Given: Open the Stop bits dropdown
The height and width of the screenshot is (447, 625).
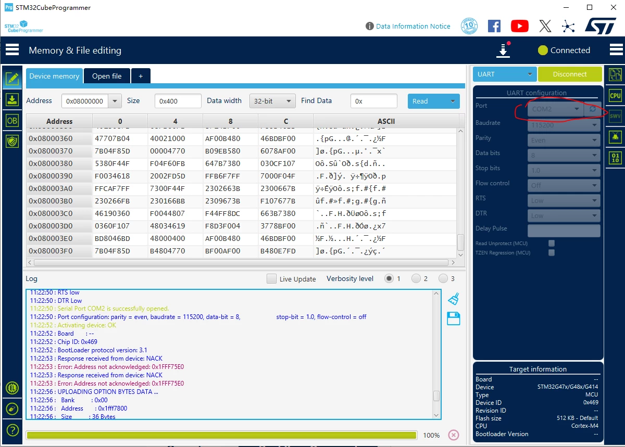Looking at the screenshot, I should tap(564, 170).
